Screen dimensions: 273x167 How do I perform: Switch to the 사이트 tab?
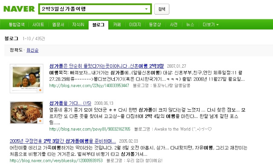click(38, 25)
